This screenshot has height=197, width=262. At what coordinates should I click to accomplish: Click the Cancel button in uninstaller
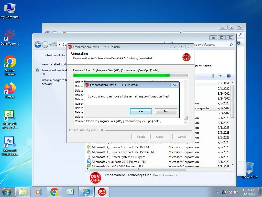pos(181,137)
